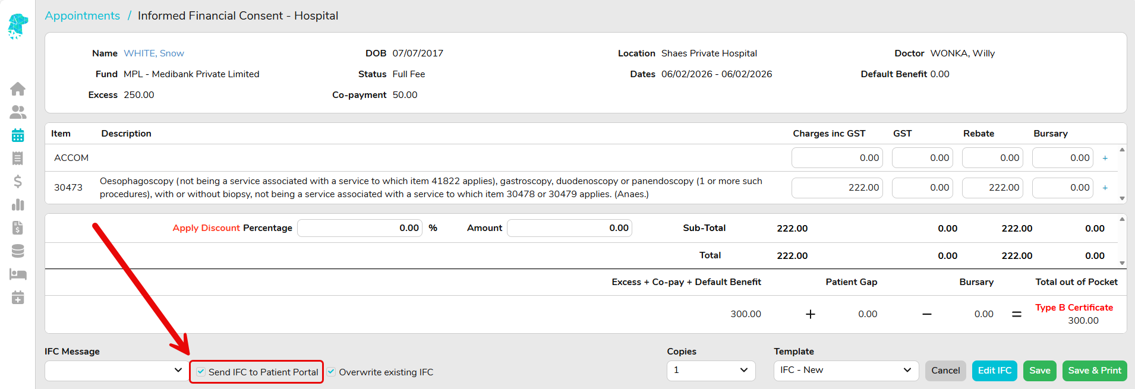
Task: Click the plus icon on ACCOM row
Action: click(1105, 158)
